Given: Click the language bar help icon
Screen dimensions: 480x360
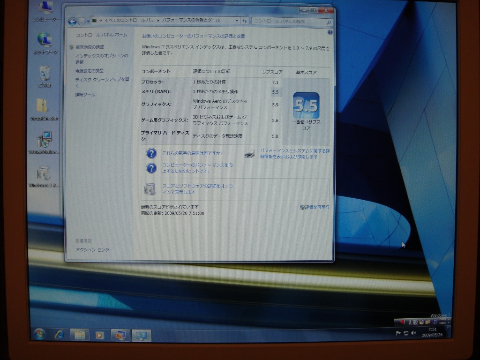Looking at the screenshot, I should click(435, 322).
